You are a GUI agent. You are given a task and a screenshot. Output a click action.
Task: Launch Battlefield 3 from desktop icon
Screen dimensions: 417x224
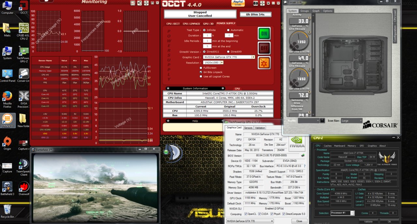coord(7,189)
